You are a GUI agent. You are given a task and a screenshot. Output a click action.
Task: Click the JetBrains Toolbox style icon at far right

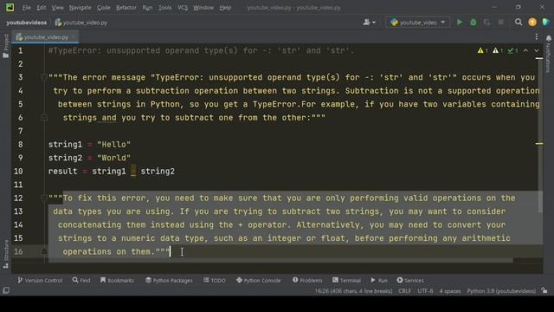click(546, 23)
